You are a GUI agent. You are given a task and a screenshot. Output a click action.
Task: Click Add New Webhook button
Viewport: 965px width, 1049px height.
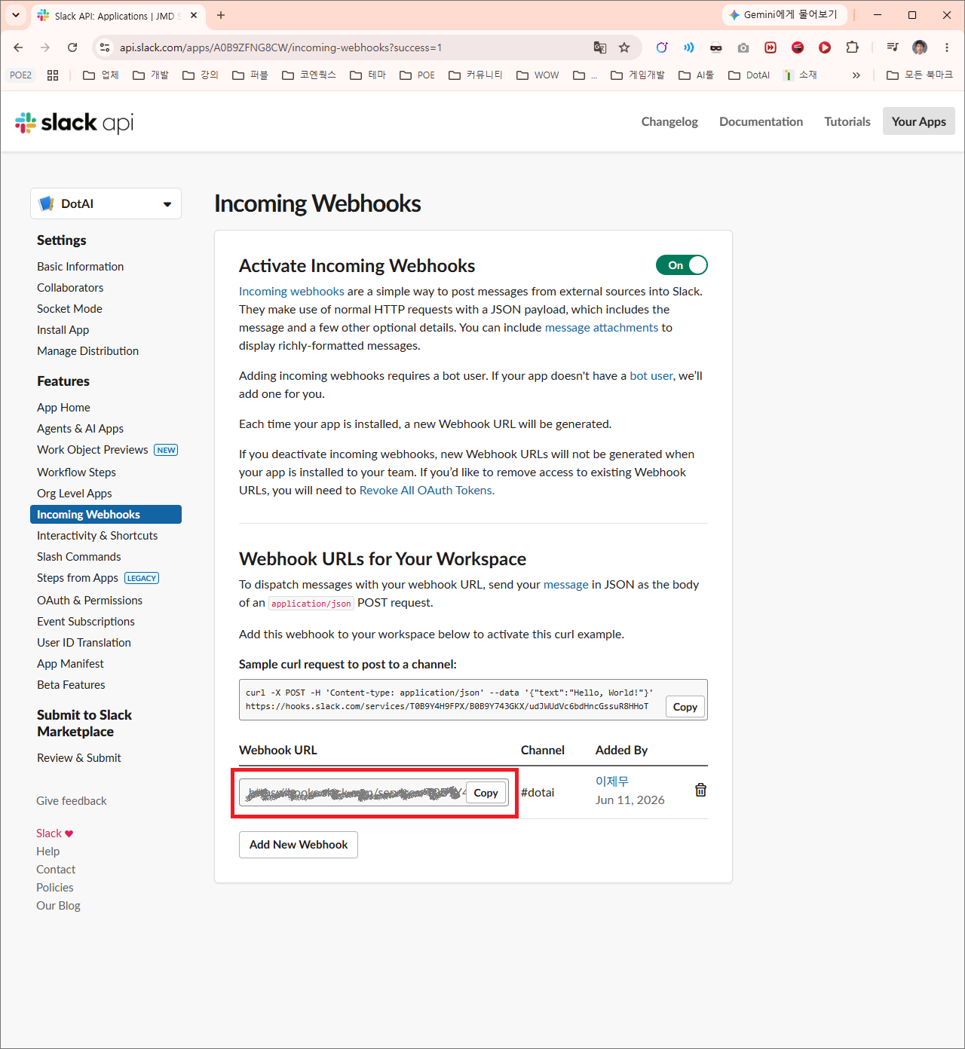pos(299,845)
